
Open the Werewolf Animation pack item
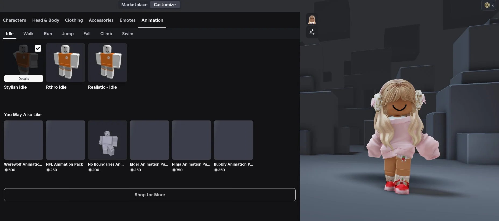point(24,140)
